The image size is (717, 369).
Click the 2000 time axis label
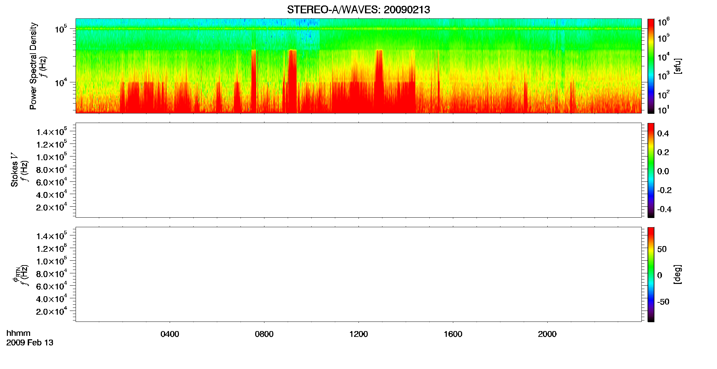[x=547, y=334]
